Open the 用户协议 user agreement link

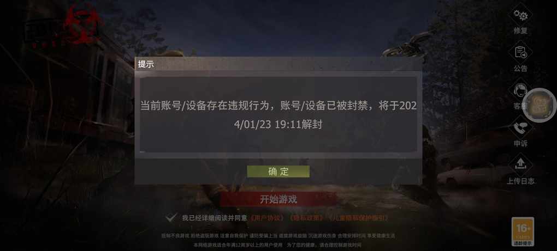(x=267, y=218)
